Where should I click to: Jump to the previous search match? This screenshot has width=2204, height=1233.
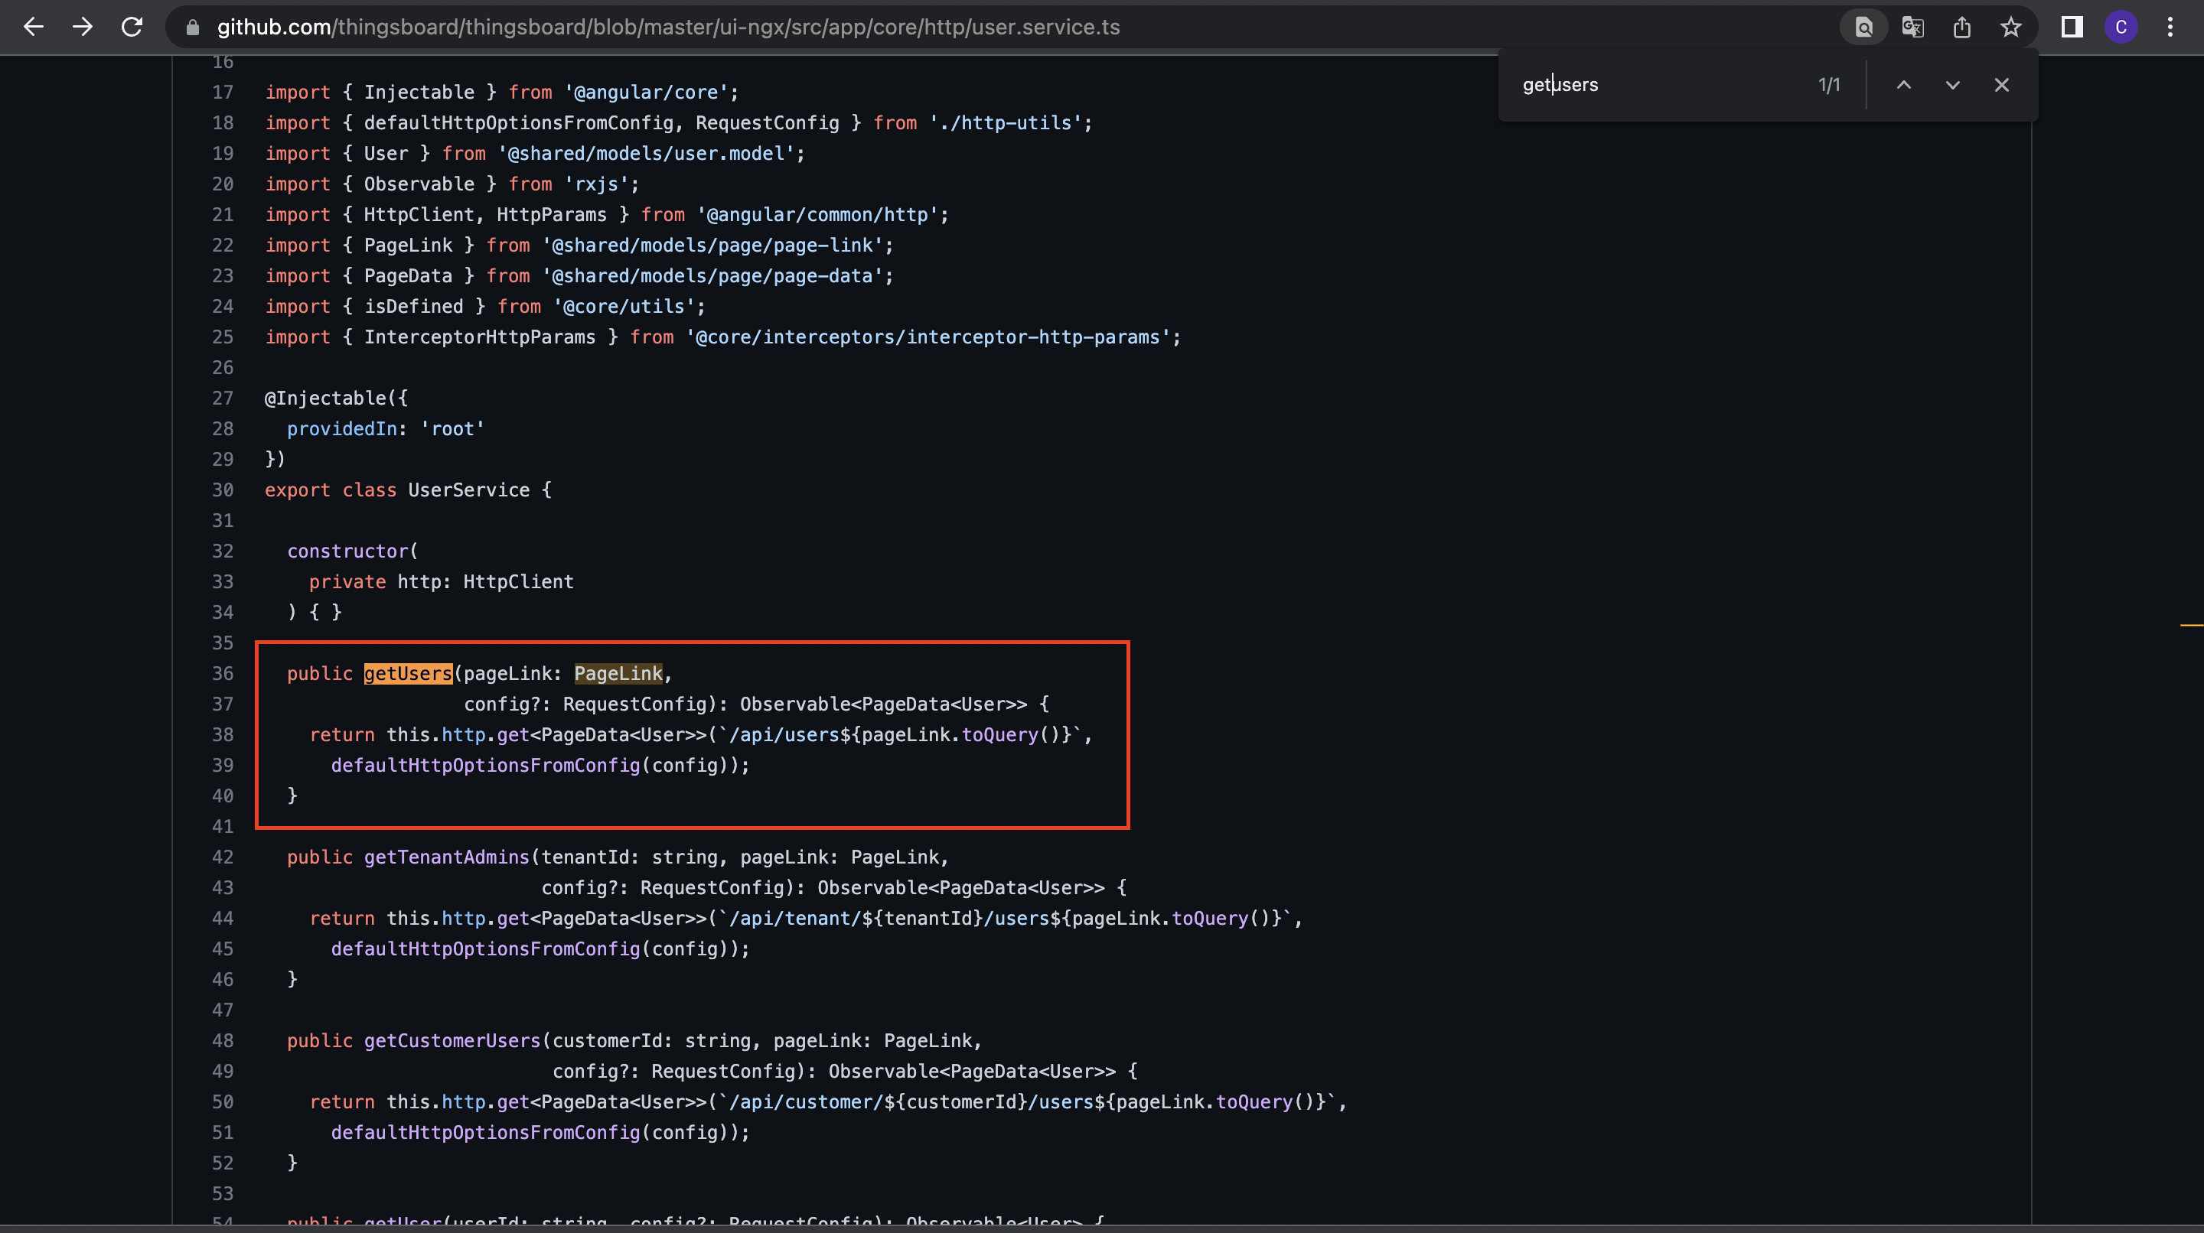(x=1904, y=85)
